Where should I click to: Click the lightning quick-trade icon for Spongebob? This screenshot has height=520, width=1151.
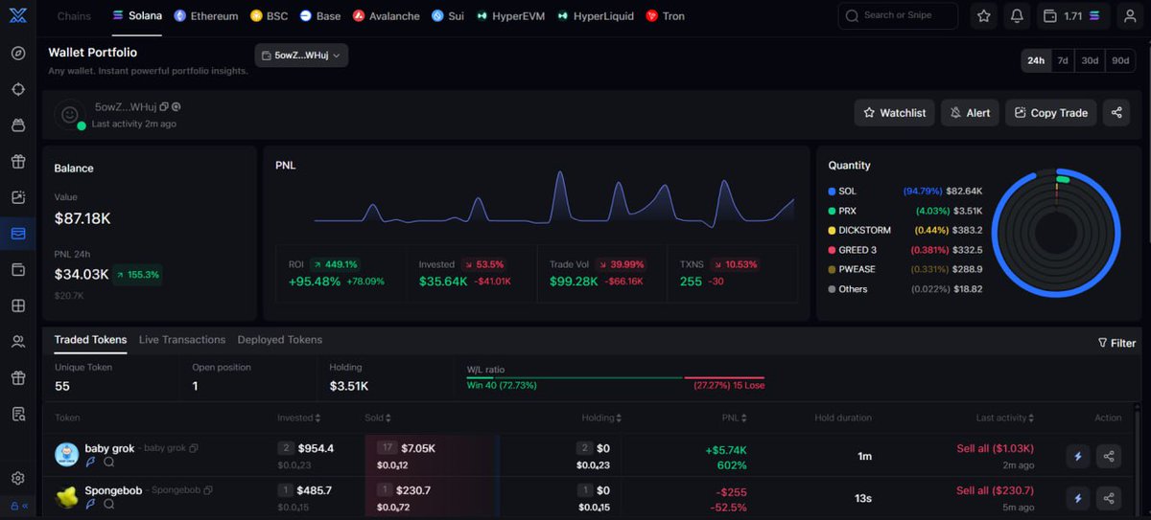pos(1078,498)
